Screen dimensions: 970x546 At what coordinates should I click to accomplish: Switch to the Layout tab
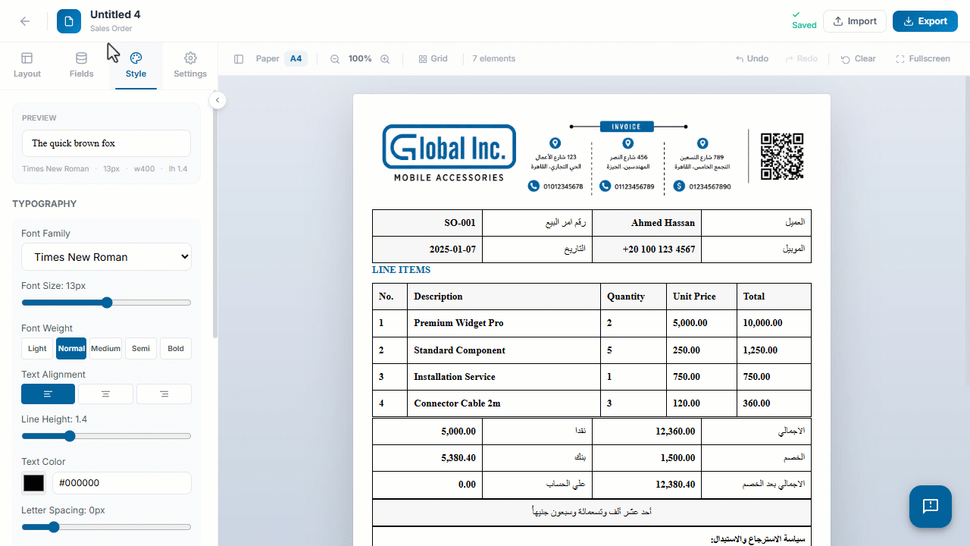point(27,66)
